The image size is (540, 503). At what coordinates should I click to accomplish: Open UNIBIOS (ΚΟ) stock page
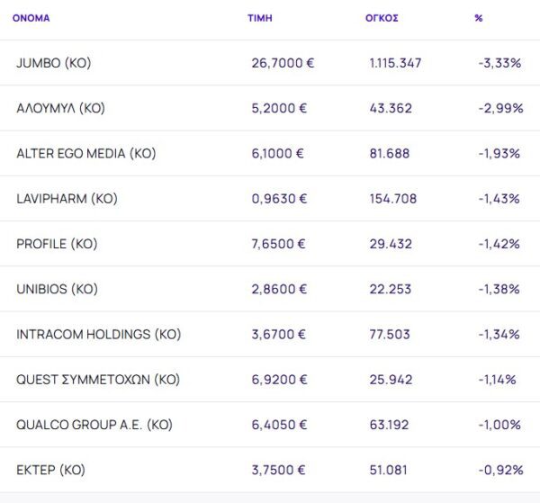click(x=57, y=289)
